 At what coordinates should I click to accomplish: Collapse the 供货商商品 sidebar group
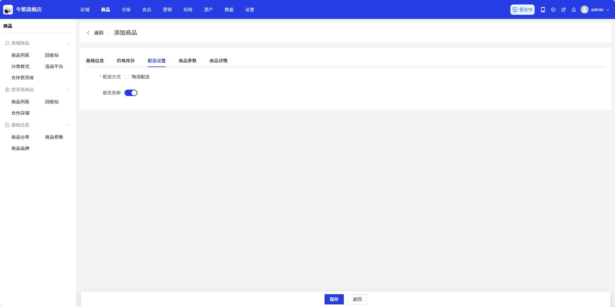[x=69, y=90]
